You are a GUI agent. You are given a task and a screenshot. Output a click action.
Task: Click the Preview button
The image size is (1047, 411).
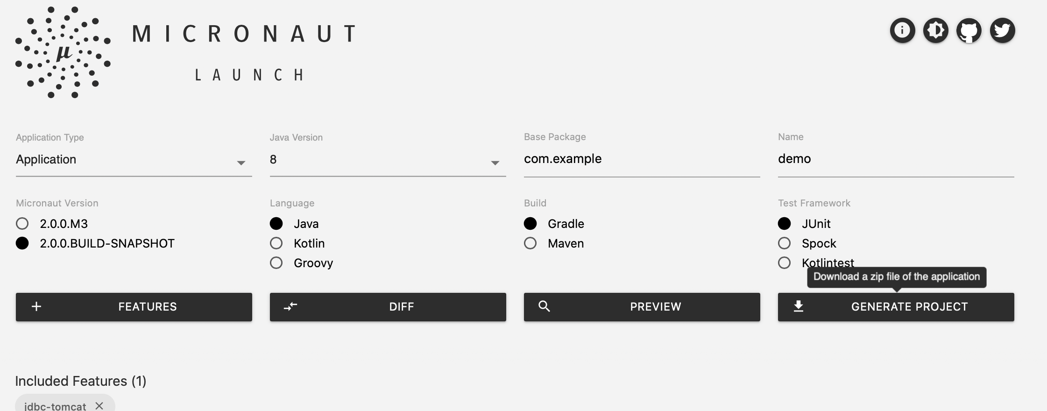point(642,307)
